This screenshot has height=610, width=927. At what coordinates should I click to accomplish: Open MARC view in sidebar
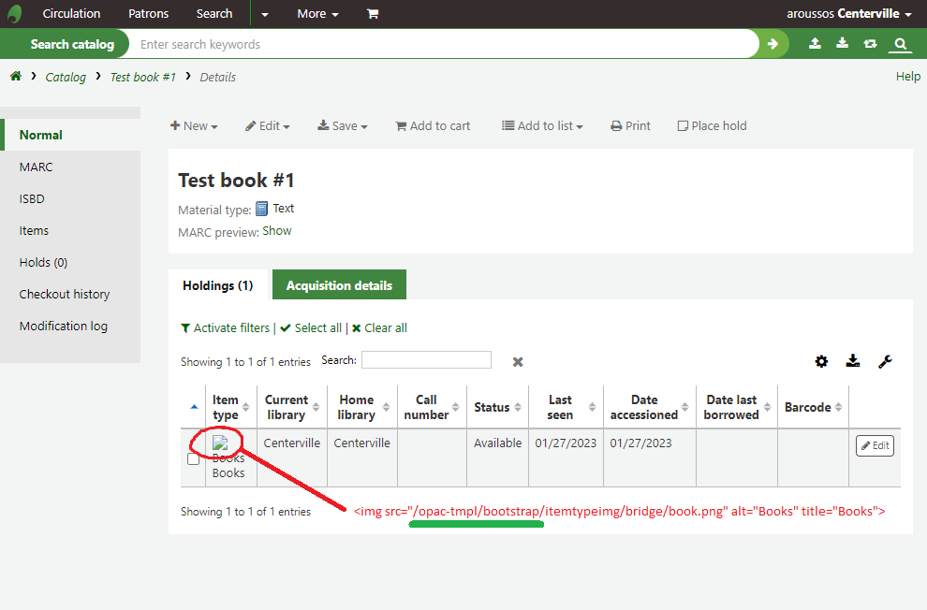(x=37, y=167)
